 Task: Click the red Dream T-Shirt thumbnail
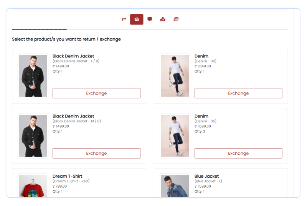(x=33, y=186)
